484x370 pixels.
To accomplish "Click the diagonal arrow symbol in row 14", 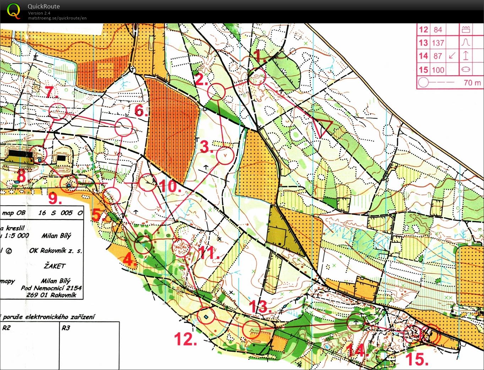I will tap(452, 56).
